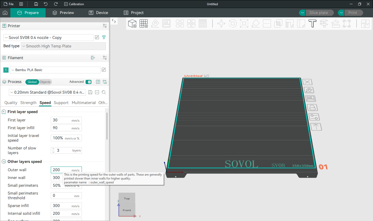Open the Calibration menu
This screenshot has height=221, width=373.
click(74, 4)
